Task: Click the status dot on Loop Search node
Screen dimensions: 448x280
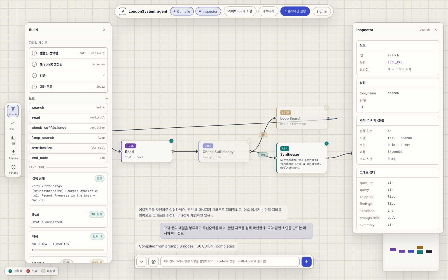Action: click(326, 108)
